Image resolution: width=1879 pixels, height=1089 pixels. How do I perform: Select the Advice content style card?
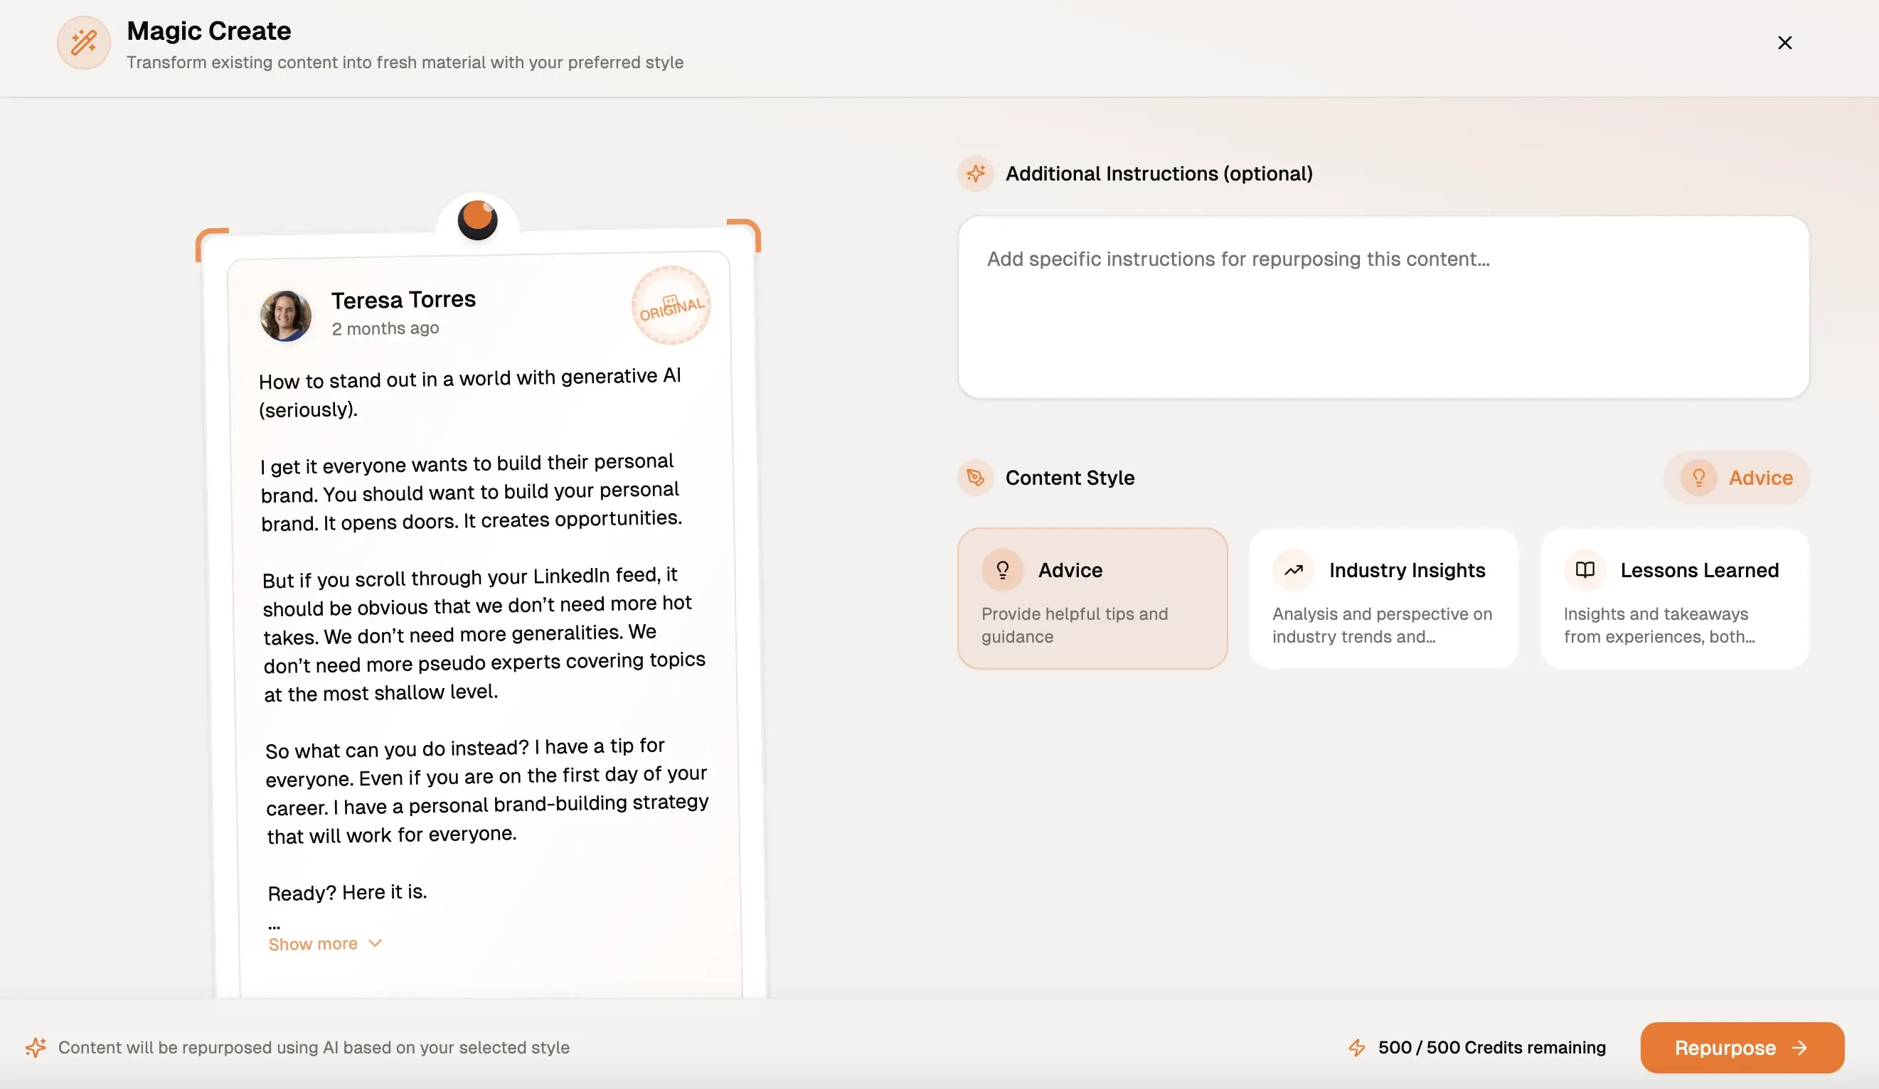1092,599
